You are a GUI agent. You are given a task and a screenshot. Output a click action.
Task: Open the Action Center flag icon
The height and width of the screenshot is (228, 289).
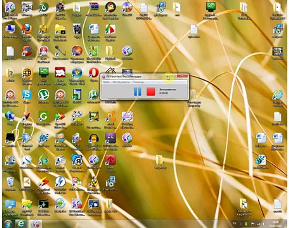tap(253, 224)
